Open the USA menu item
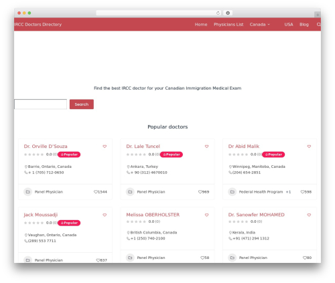Image resolution: width=335 pixels, height=283 pixels. coord(289,24)
